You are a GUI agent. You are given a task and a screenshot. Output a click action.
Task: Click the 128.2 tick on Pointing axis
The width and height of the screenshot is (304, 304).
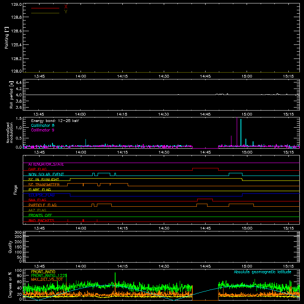[16, 59]
